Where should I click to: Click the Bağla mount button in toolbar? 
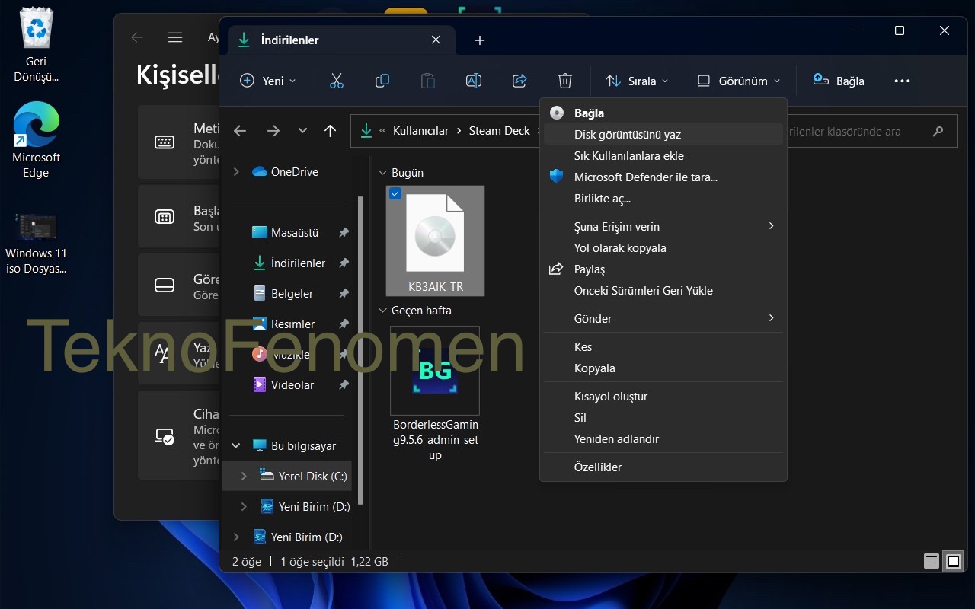click(x=839, y=81)
